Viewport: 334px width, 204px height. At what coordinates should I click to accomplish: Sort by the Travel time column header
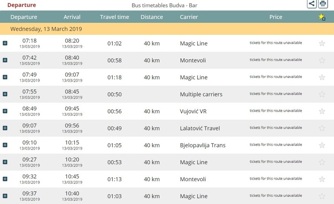click(114, 17)
